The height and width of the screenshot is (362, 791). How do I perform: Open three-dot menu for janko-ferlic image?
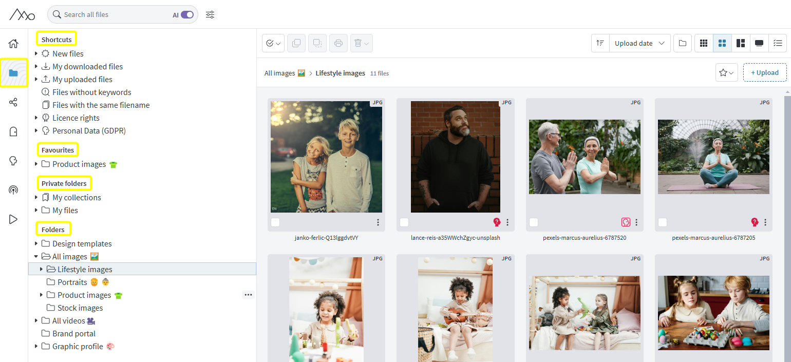pos(378,222)
